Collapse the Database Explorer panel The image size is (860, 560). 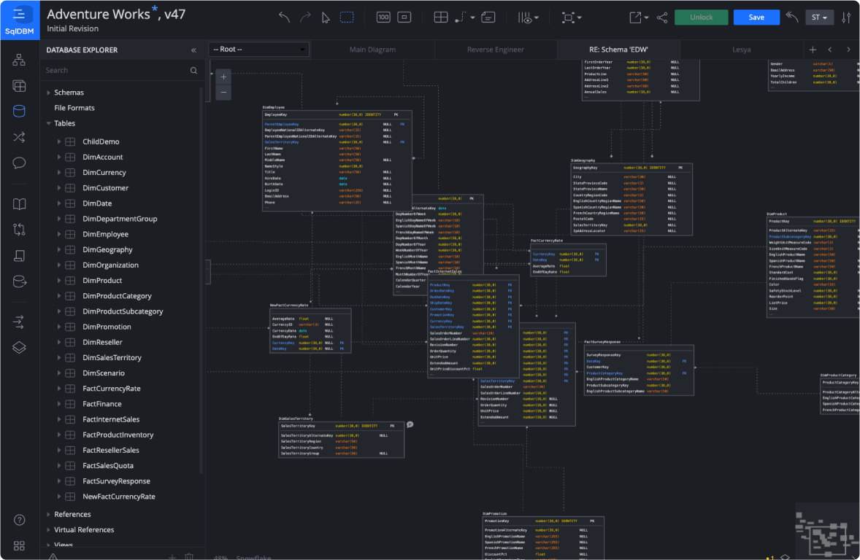(193, 50)
